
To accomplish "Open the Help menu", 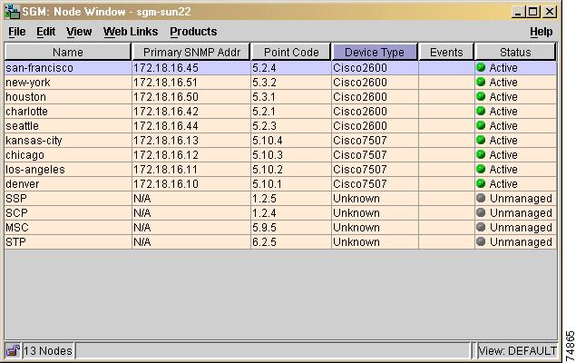I will pos(542,32).
